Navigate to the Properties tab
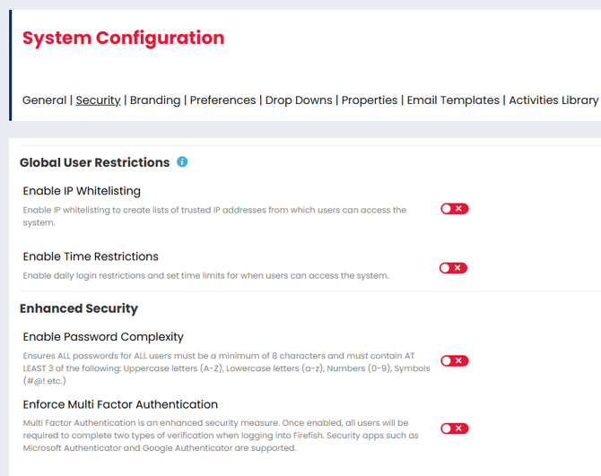Image resolution: width=601 pixels, height=476 pixels. (370, 100)
